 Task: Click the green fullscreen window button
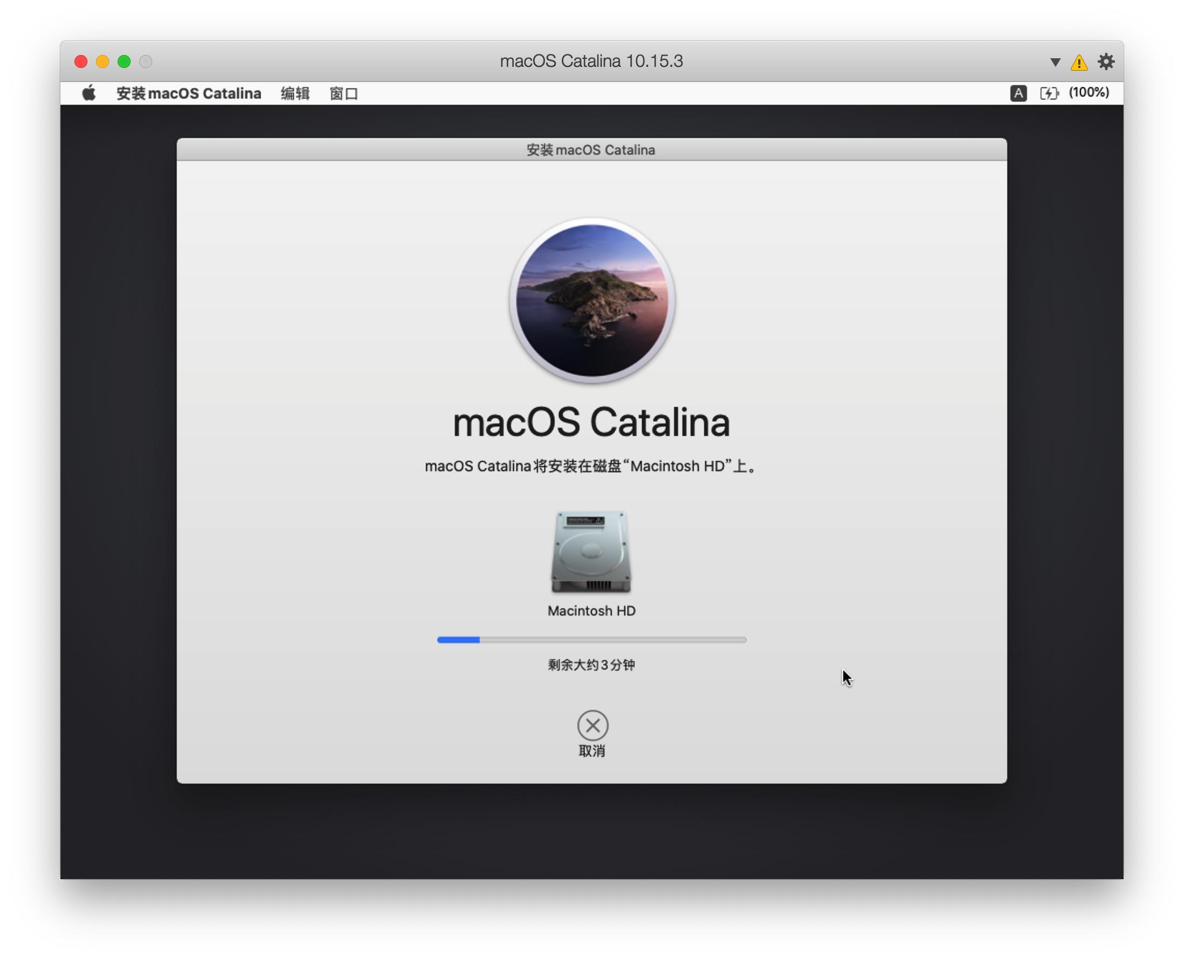[124, 61]
